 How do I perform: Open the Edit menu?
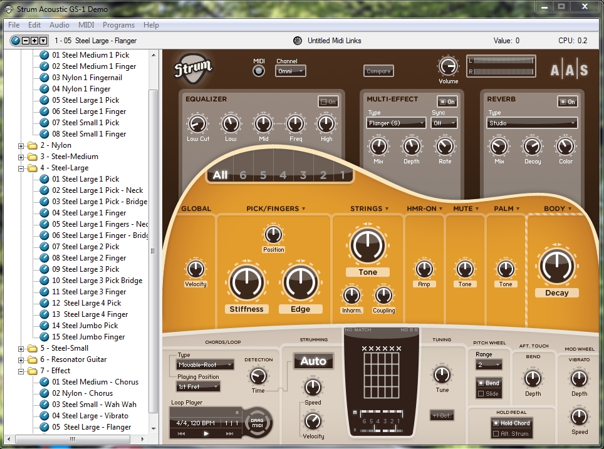tap(34, 25)
